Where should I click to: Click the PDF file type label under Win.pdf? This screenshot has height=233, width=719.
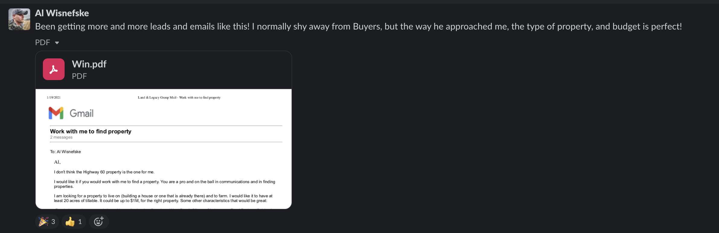pyautogui.click(x=79, y=76)
